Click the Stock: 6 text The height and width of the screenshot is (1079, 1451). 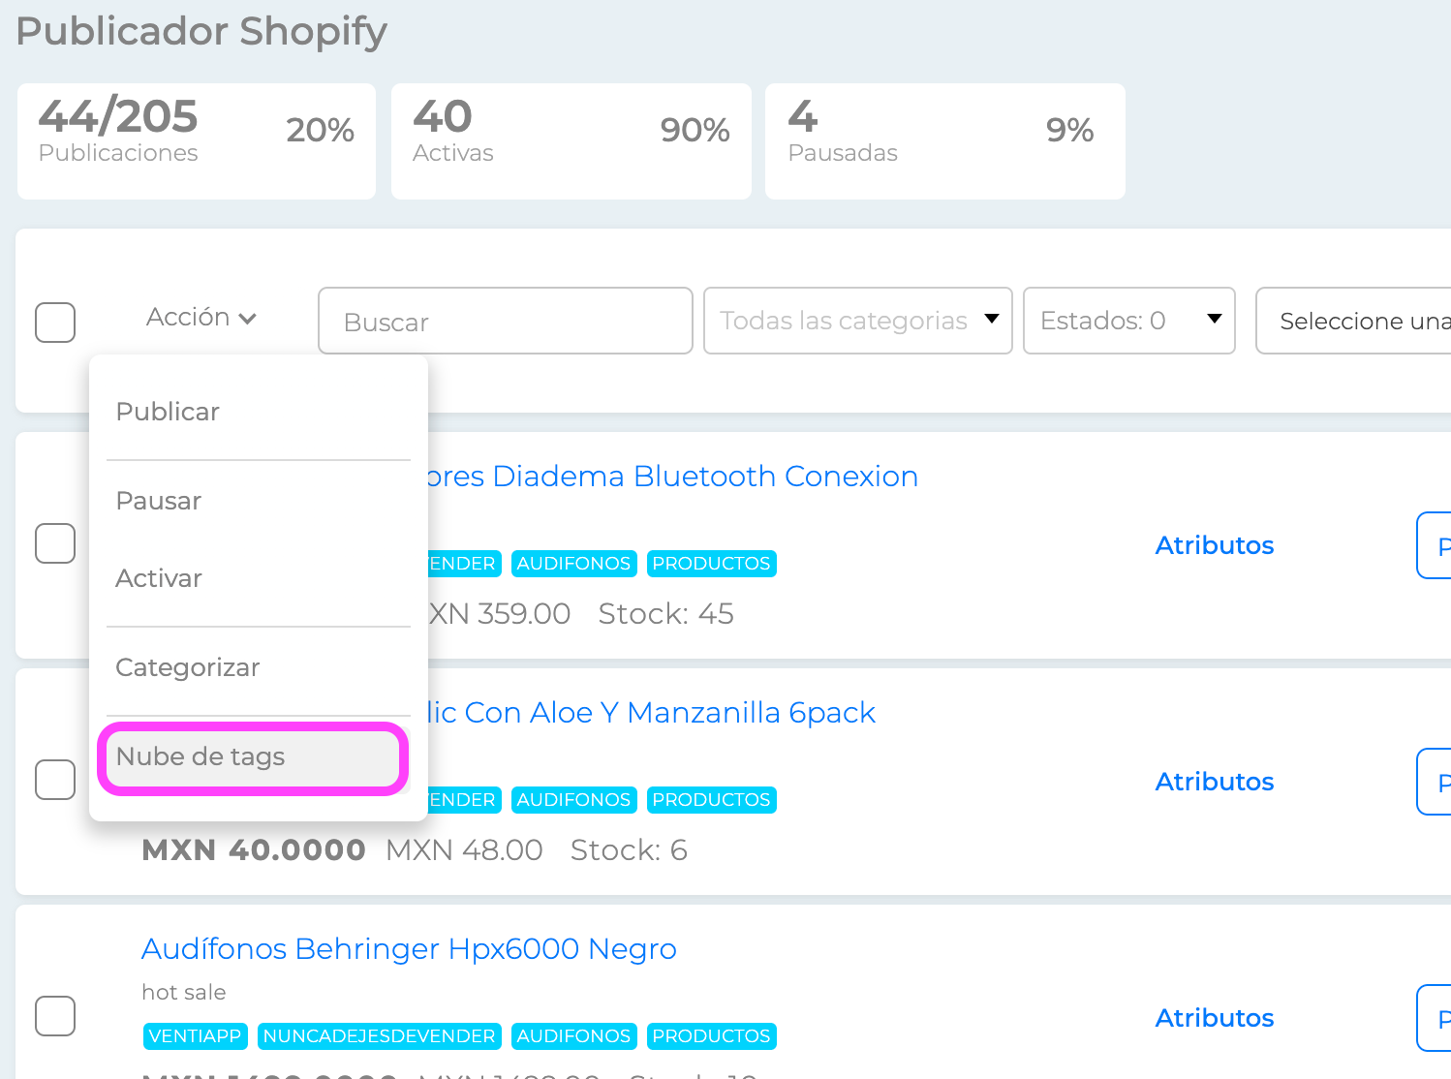click(629, 850)
